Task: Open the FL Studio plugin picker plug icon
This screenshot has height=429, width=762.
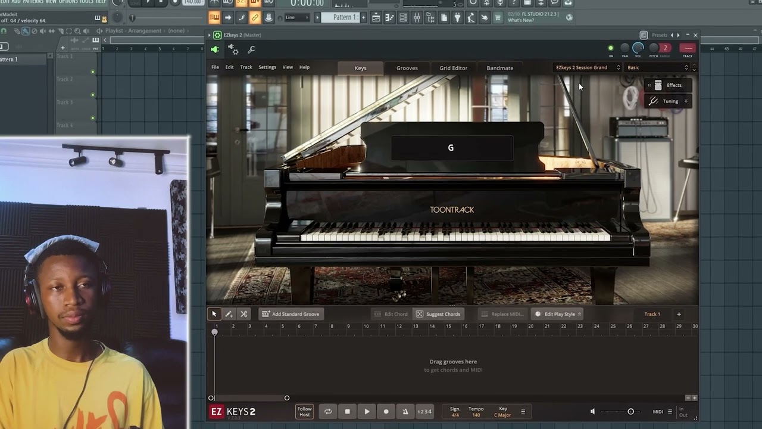Action: coord(457,18)
